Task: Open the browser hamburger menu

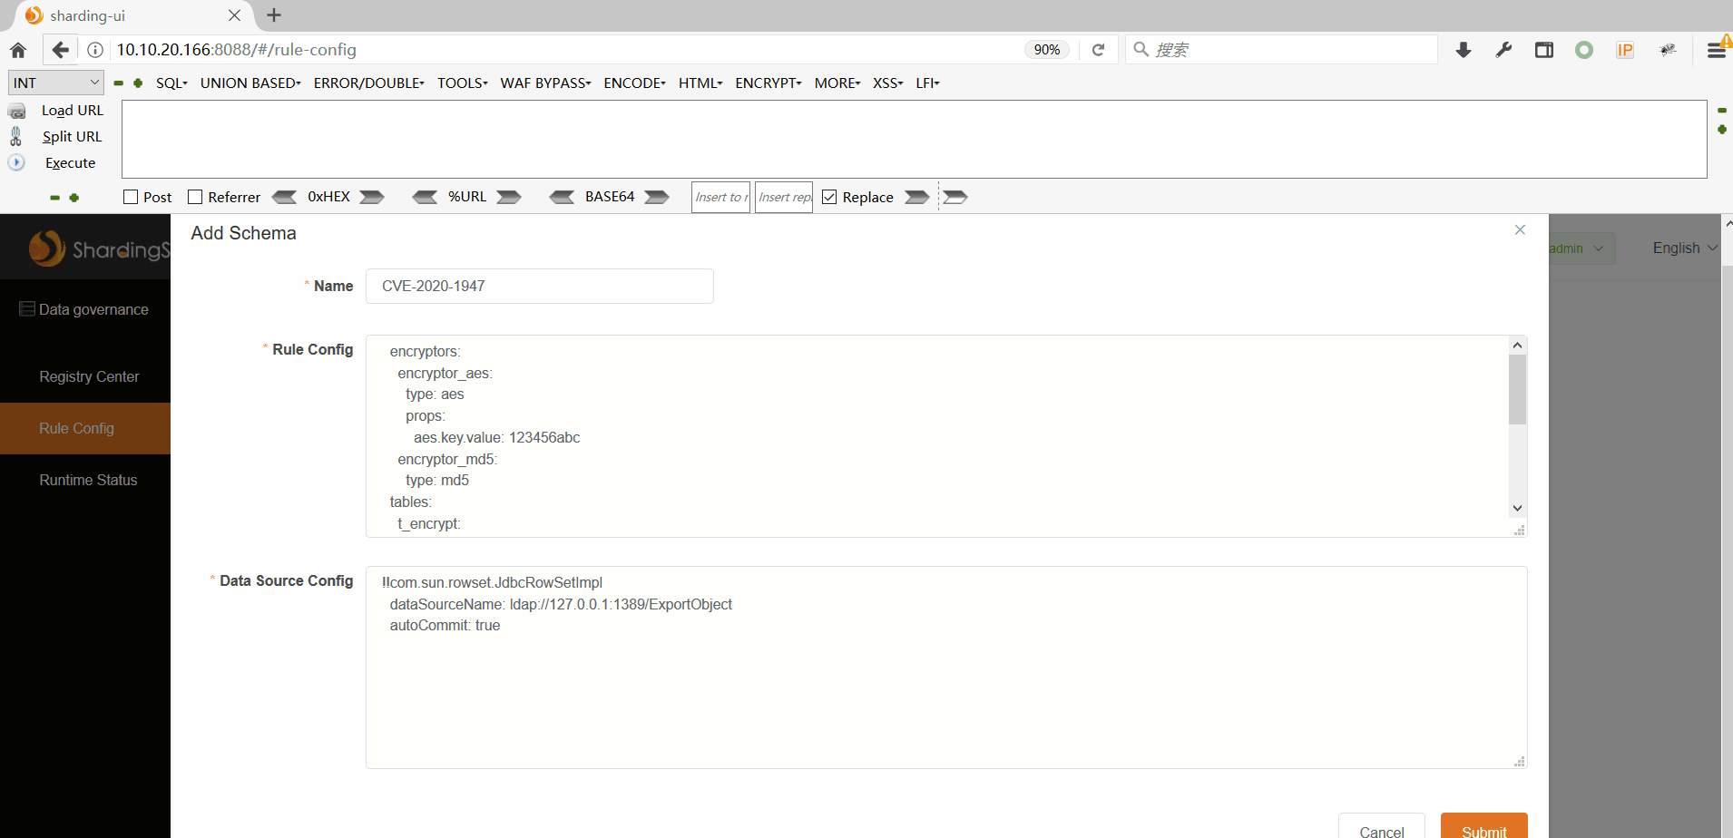Action: pos(1717,50)
